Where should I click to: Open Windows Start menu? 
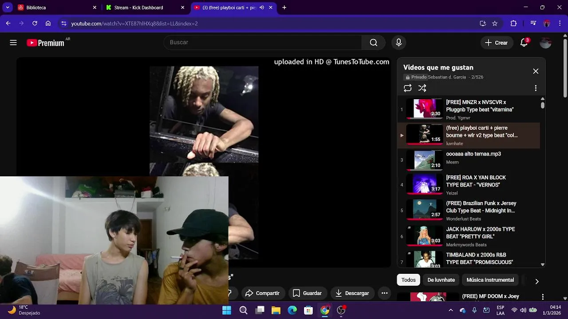(227, 310)
